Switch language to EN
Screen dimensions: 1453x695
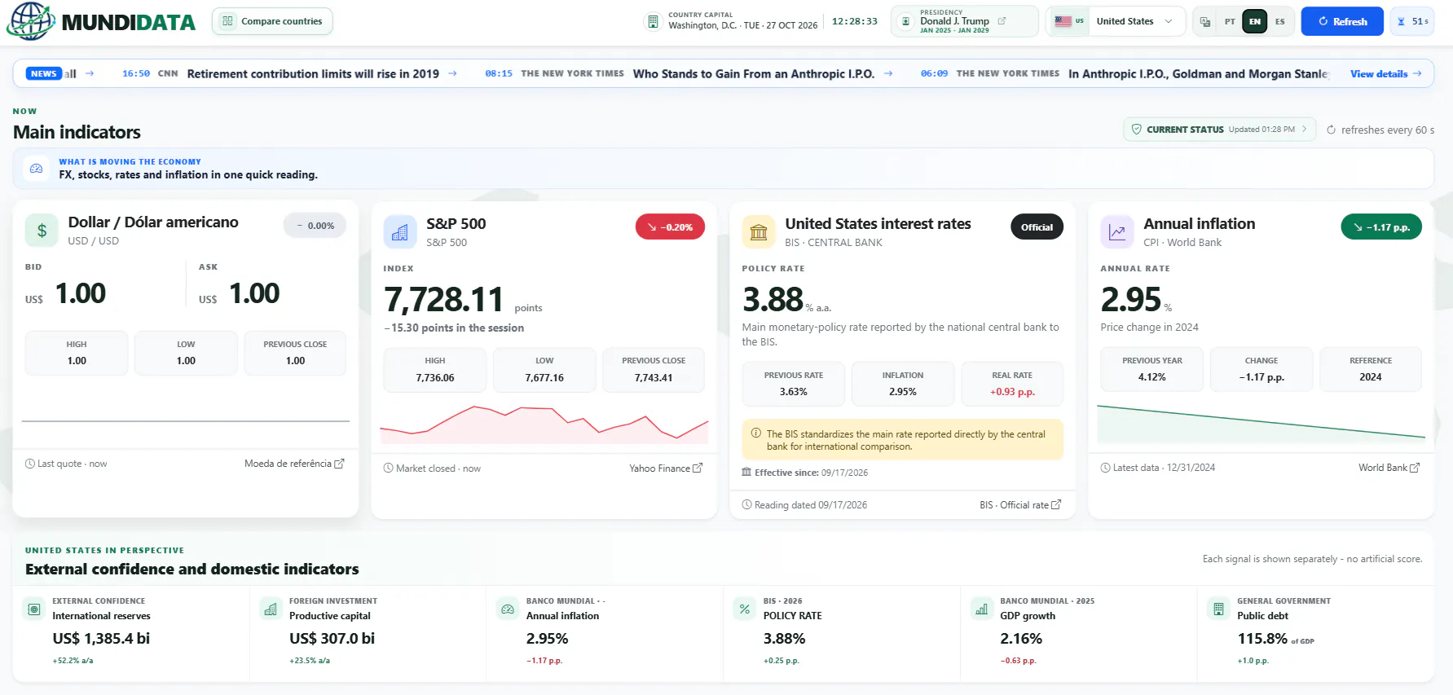click(x=1255, y=21)
